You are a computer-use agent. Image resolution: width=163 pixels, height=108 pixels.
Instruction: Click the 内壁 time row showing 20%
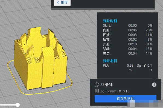(x=127, y=30)
